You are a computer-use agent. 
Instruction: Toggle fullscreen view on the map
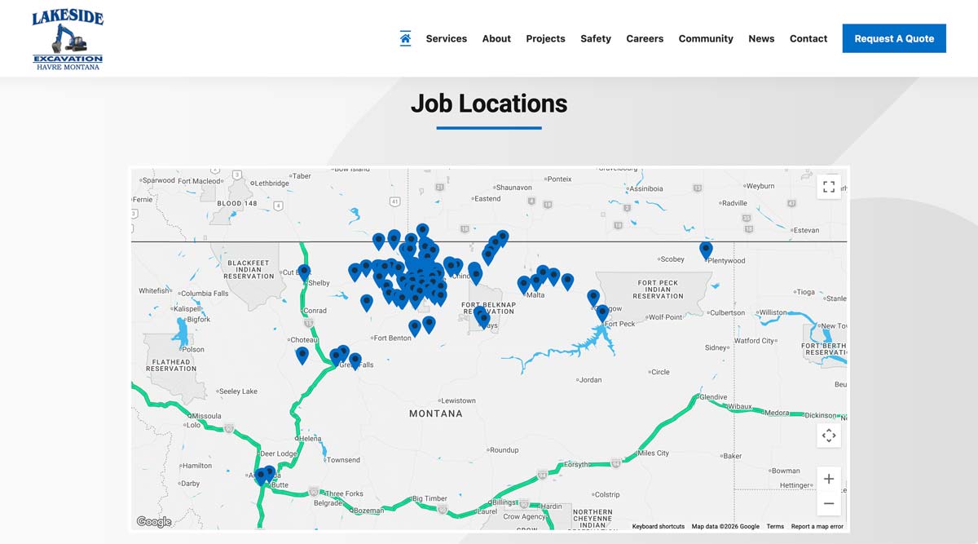(829, 187)
